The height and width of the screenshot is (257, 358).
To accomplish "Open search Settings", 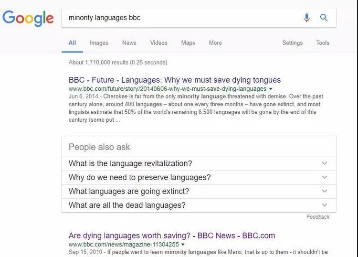I will (292, 43).
